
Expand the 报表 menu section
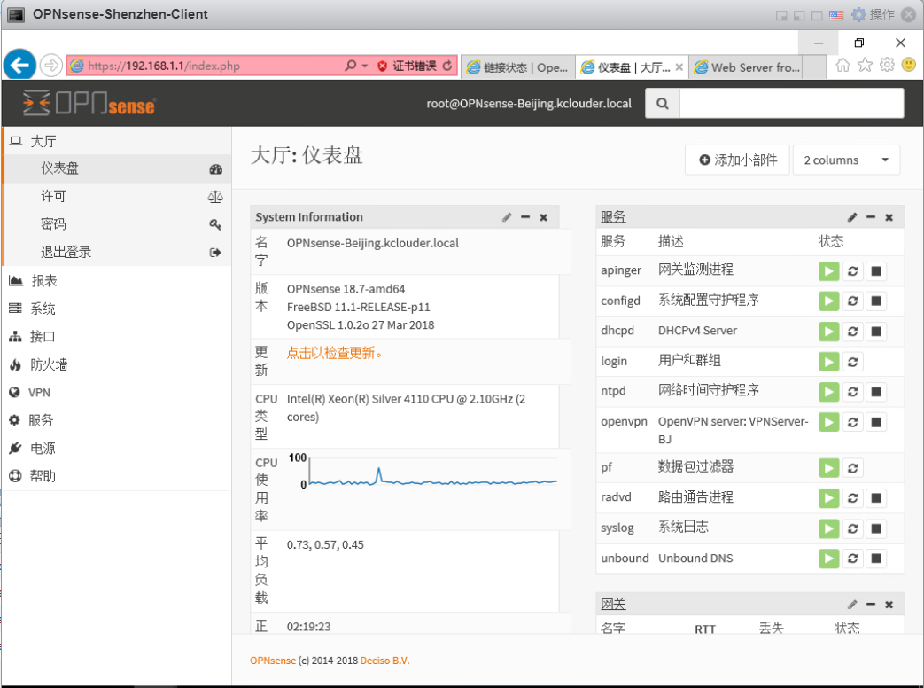[117, 281]
